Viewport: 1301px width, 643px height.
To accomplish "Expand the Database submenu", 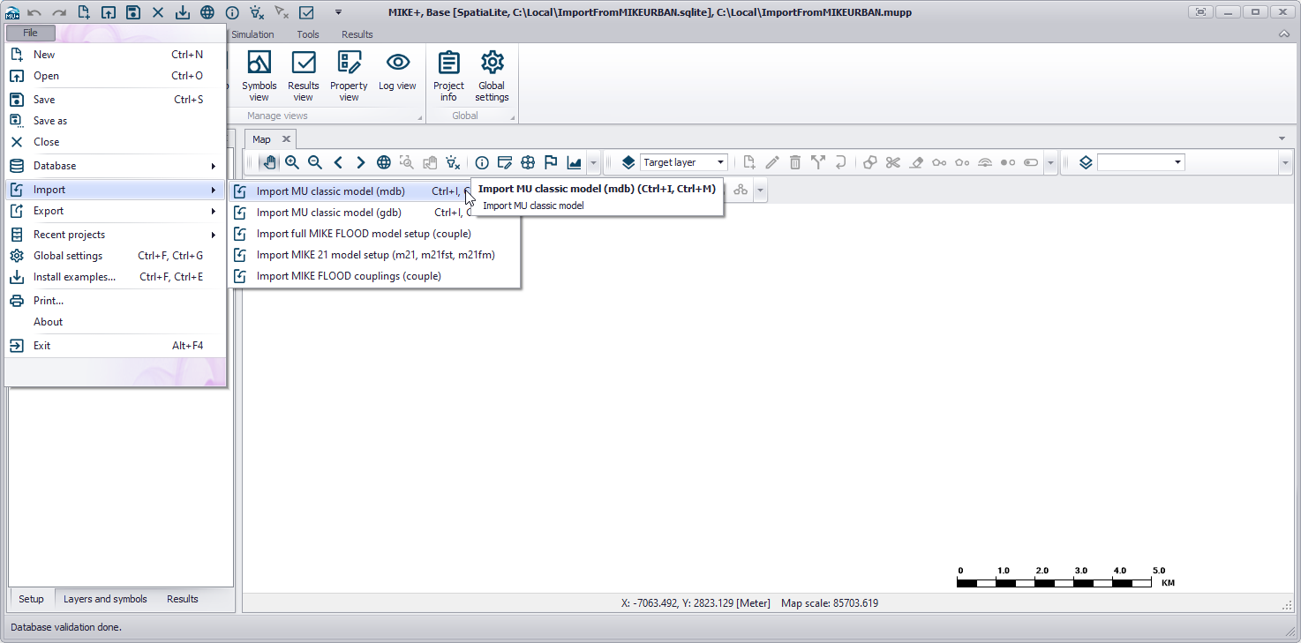I will pos(115,166).
